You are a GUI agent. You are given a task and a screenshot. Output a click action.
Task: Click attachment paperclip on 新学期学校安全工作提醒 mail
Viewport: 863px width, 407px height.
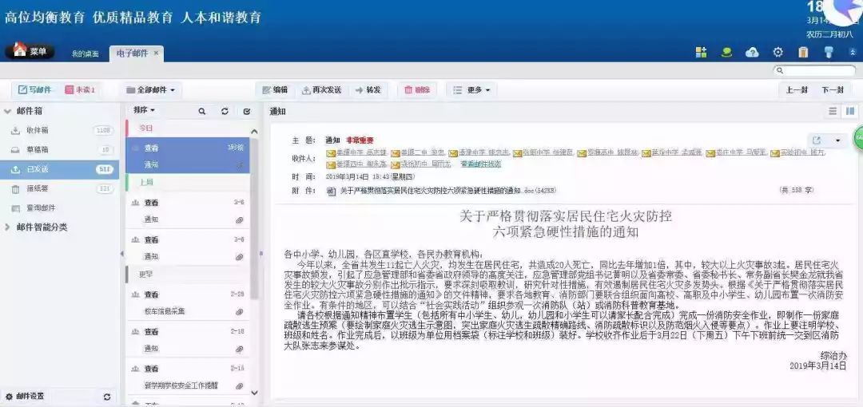pyautogui.click(x=240, y=386)
